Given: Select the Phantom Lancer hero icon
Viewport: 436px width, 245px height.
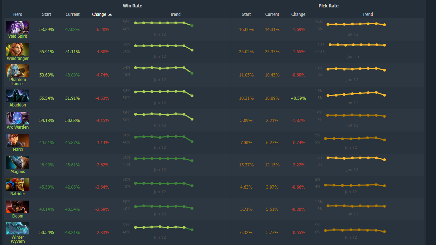Looking at the screenshot, I should coord(17,70).
